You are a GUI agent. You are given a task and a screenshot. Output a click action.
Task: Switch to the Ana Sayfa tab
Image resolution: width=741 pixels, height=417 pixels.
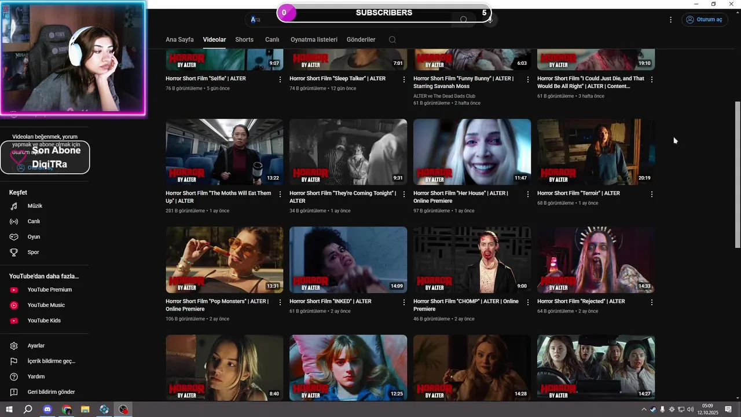pyautogui.click(x=179, y=39)
